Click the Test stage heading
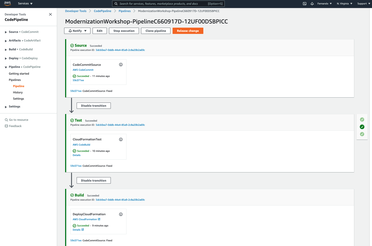The width and height of the screenshot is (372, 246). (78, 120)
